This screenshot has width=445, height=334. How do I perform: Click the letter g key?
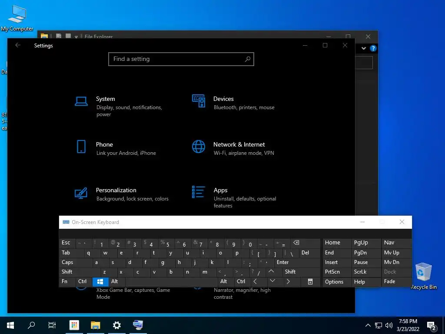coord(166,262)
